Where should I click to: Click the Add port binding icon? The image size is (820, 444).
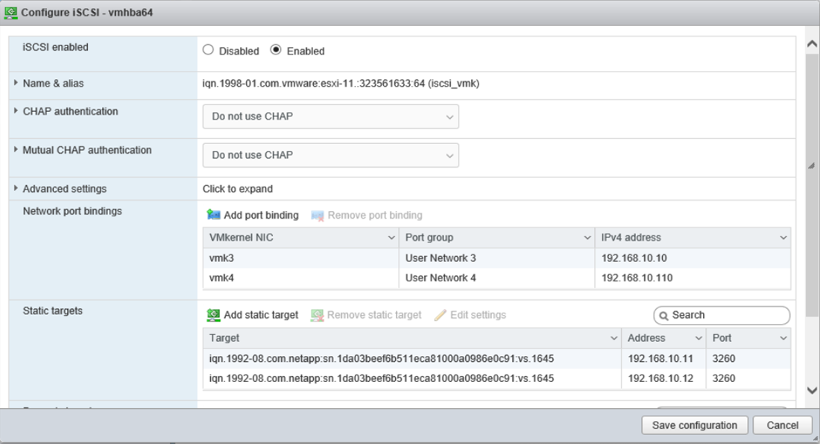pos(215,215)
